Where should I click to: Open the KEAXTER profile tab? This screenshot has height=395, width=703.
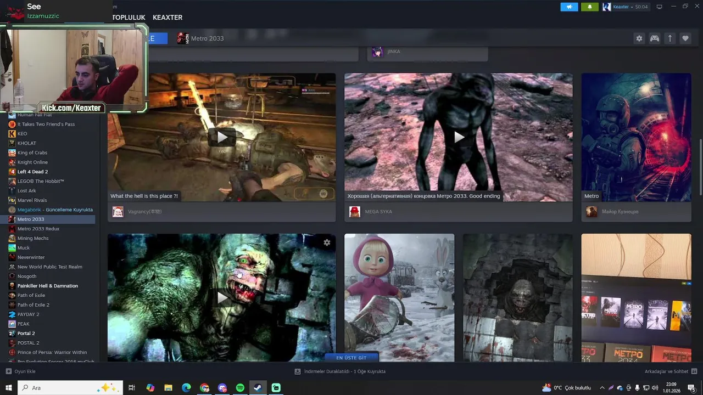pos(168,18)
